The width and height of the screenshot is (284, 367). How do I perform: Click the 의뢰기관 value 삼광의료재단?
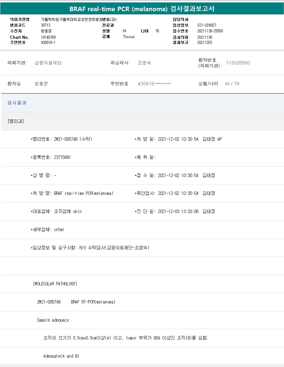[48, 63]
